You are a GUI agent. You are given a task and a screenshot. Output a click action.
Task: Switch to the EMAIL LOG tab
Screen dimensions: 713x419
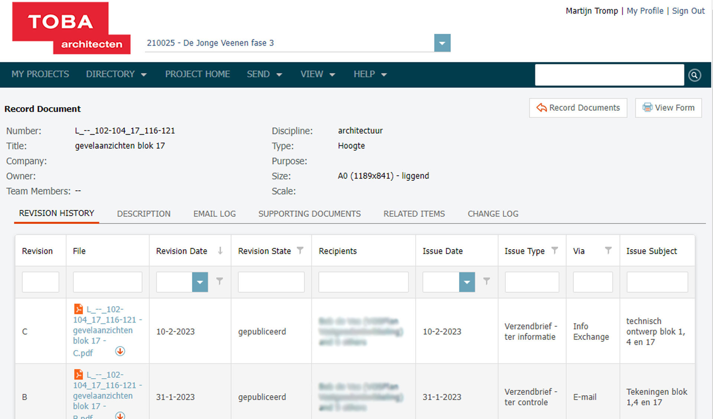[214, 214]
